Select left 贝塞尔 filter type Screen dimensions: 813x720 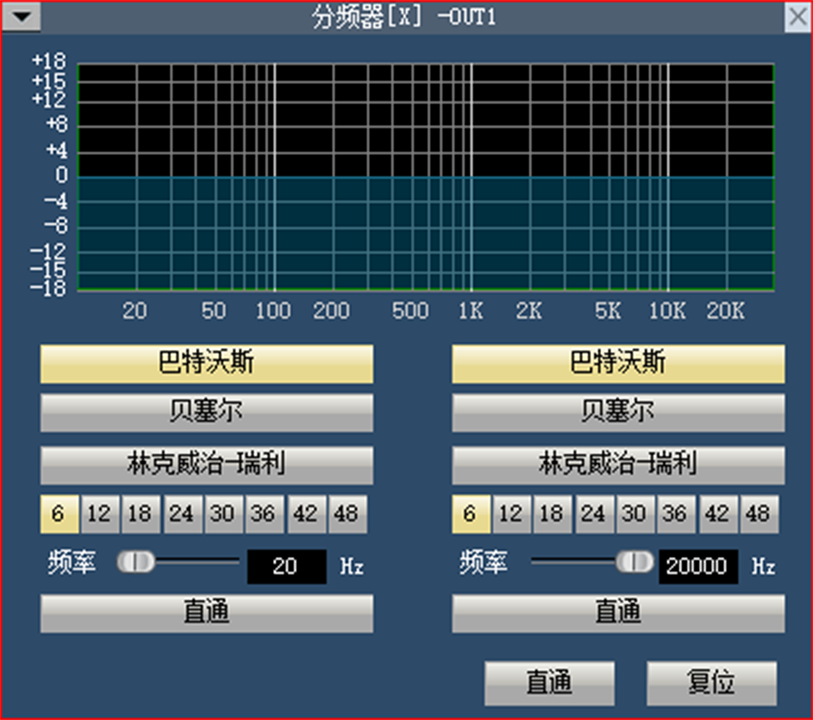(206, 412)
